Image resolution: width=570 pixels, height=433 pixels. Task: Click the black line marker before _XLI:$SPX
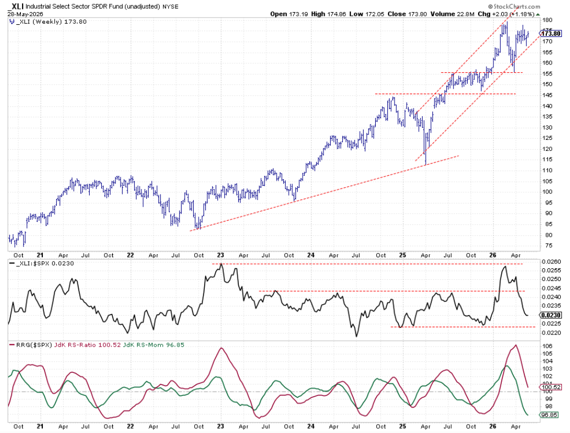[12, 264]
